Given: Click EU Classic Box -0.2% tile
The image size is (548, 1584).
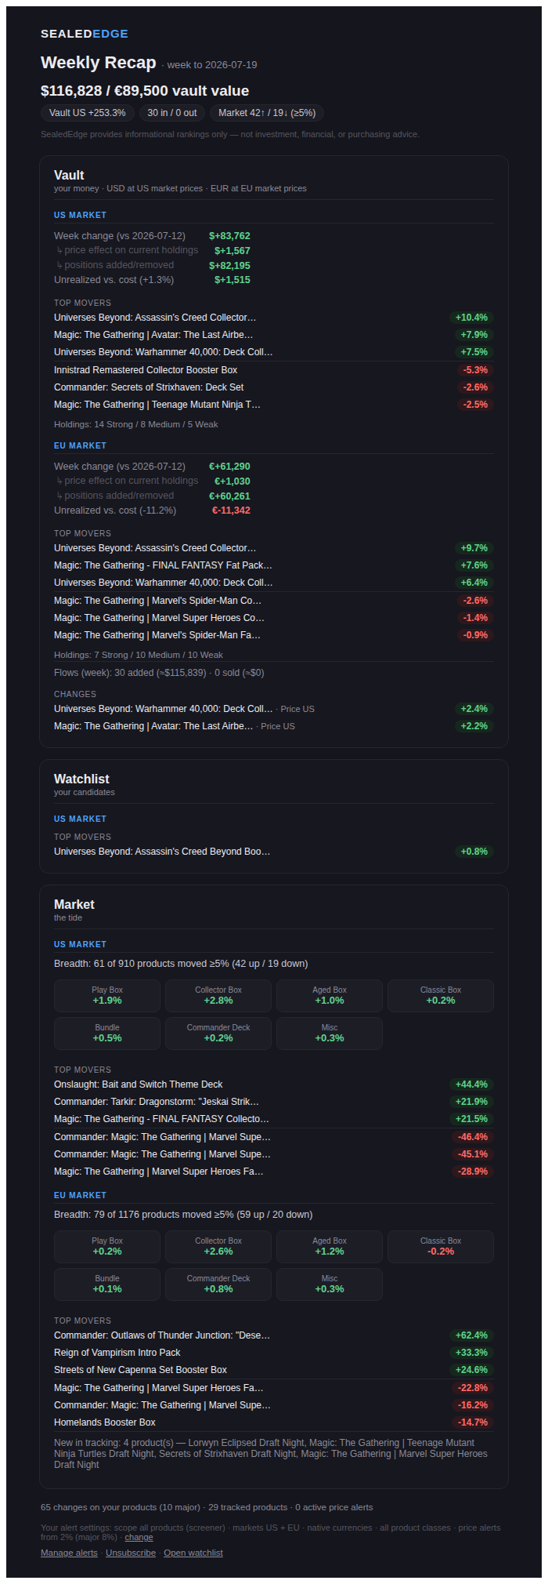Looking at the screenshot, I should click(441, 1247).
